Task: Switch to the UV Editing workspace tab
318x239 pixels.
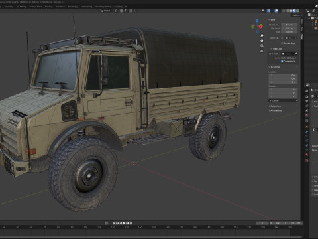Action: coord(21,7)
